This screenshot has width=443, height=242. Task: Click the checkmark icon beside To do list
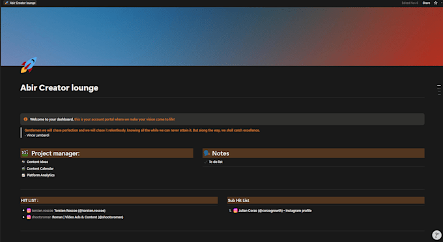point(205,162)
